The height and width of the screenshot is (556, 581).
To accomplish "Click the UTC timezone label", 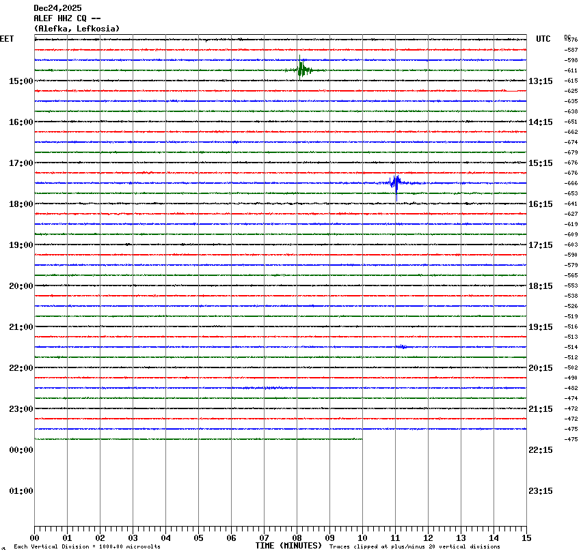I will coord(543,39).
